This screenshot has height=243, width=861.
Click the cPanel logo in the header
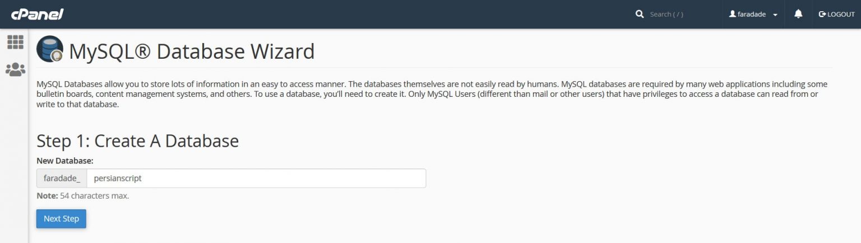pyautogui.click(x=37, y=15)
